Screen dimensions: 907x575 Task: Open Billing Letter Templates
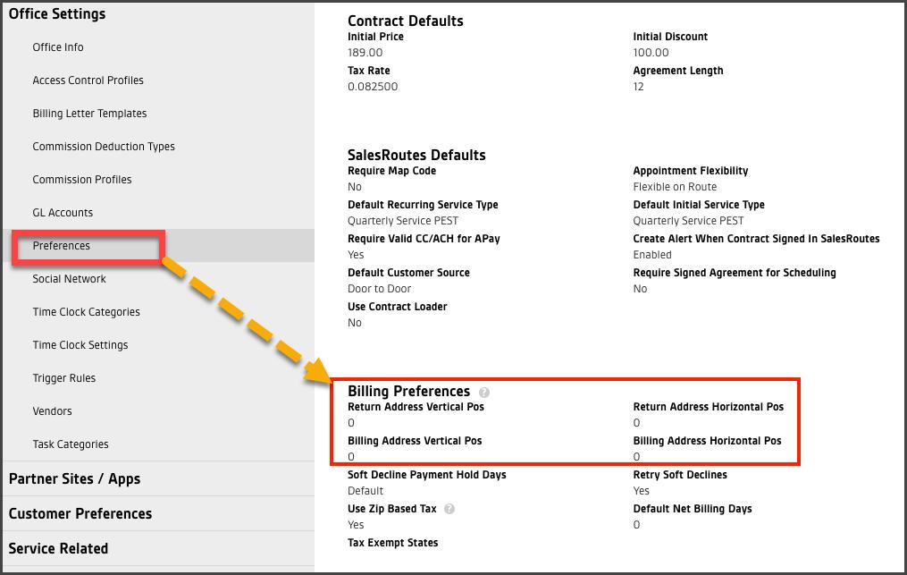[x=89, y=114]
